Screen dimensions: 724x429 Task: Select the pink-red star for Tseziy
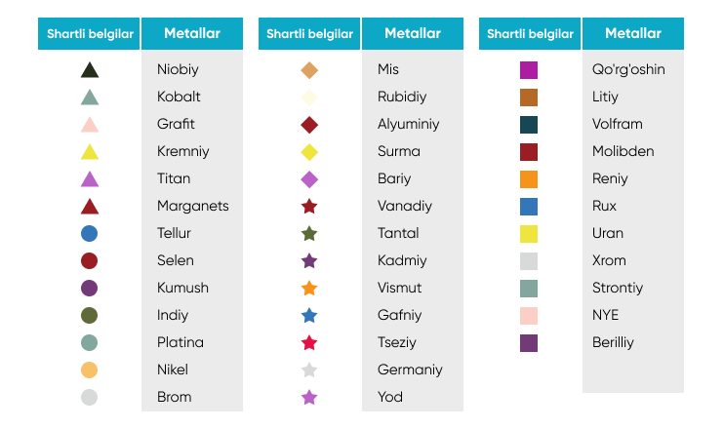(309, 343)
